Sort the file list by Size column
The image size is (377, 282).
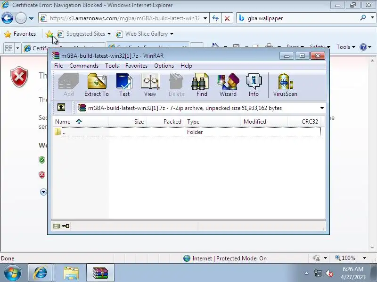[127, 122]
